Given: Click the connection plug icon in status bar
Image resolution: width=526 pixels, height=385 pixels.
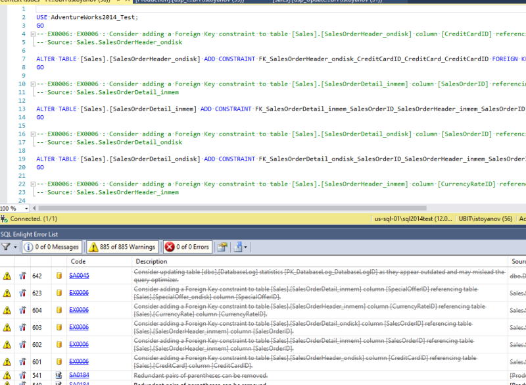Looking at the screenshot, I should coord(4,219).
